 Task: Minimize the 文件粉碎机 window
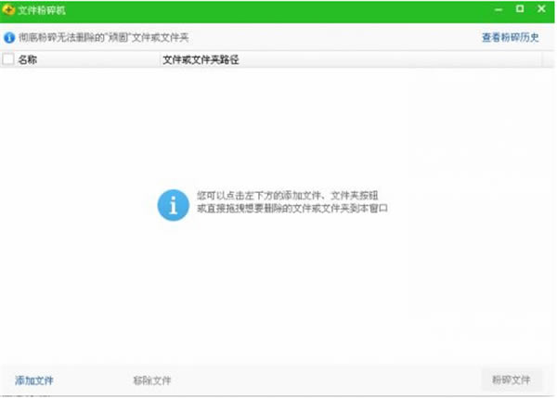pos(499,9)
